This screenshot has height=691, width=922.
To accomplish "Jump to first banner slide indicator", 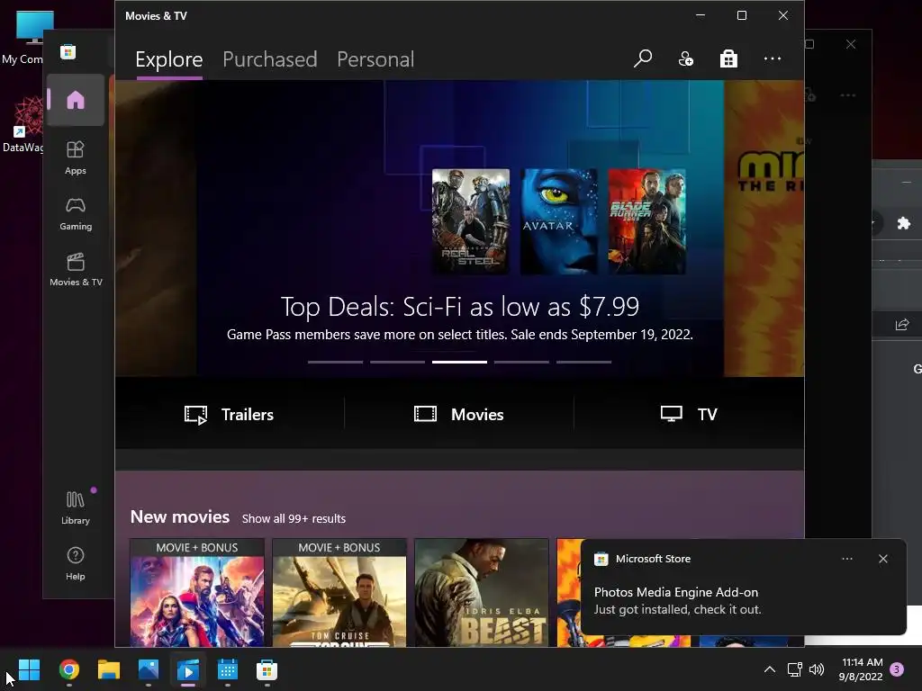I will coord(335,362).
